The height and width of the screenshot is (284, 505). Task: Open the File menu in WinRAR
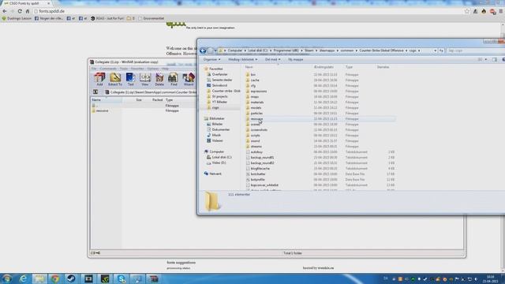[93, 69]
